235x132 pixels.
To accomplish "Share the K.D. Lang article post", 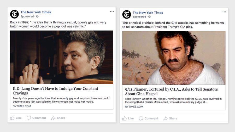I will click(x=58, y=118).
